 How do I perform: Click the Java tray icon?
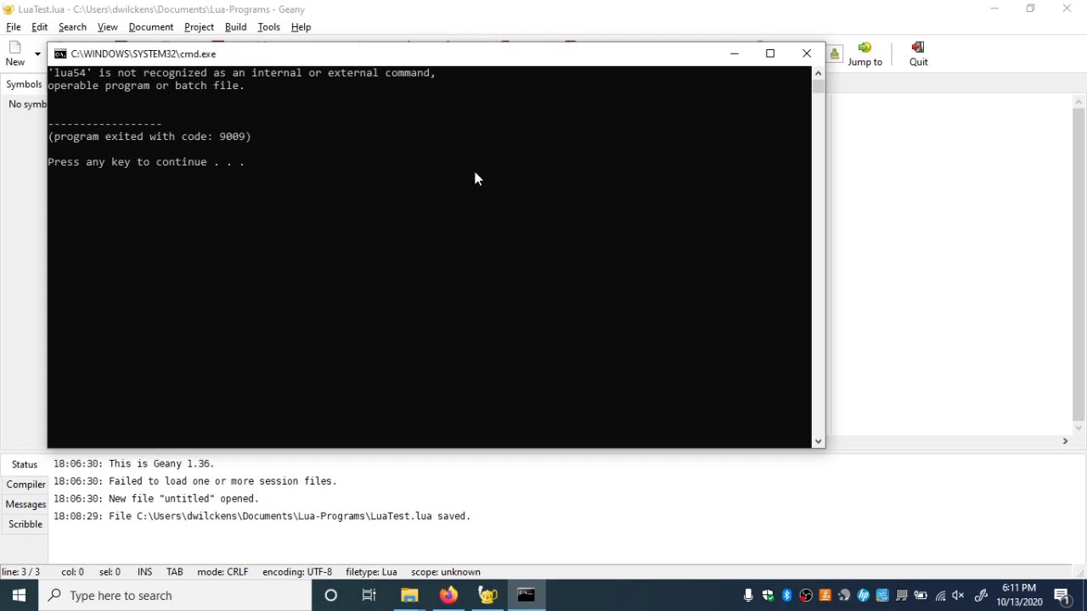pos(825,596)
